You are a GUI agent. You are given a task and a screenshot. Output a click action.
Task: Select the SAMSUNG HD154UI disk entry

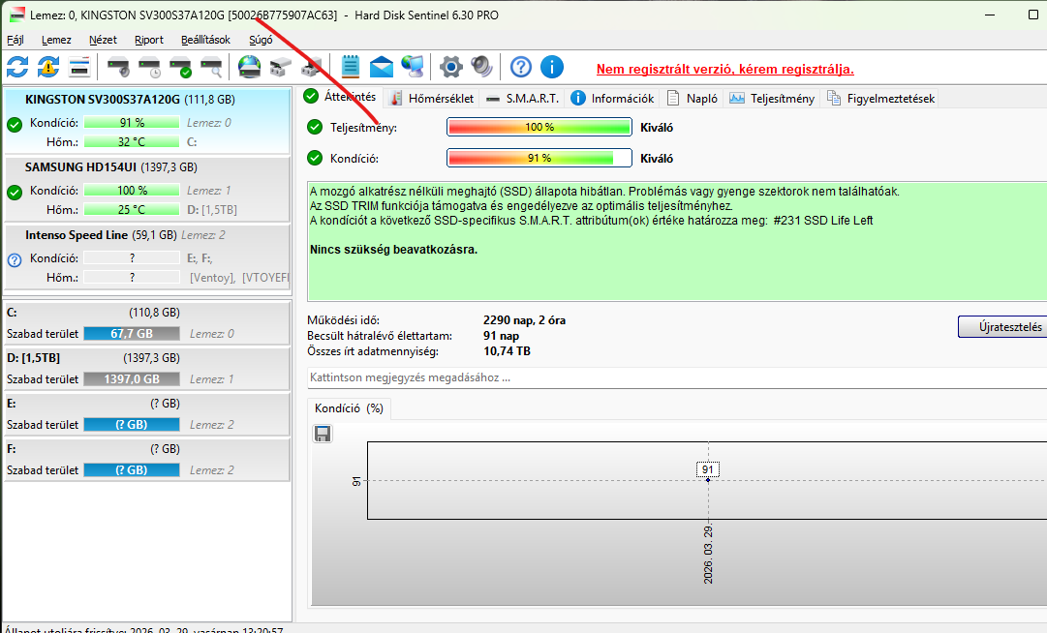coord(147,189)
